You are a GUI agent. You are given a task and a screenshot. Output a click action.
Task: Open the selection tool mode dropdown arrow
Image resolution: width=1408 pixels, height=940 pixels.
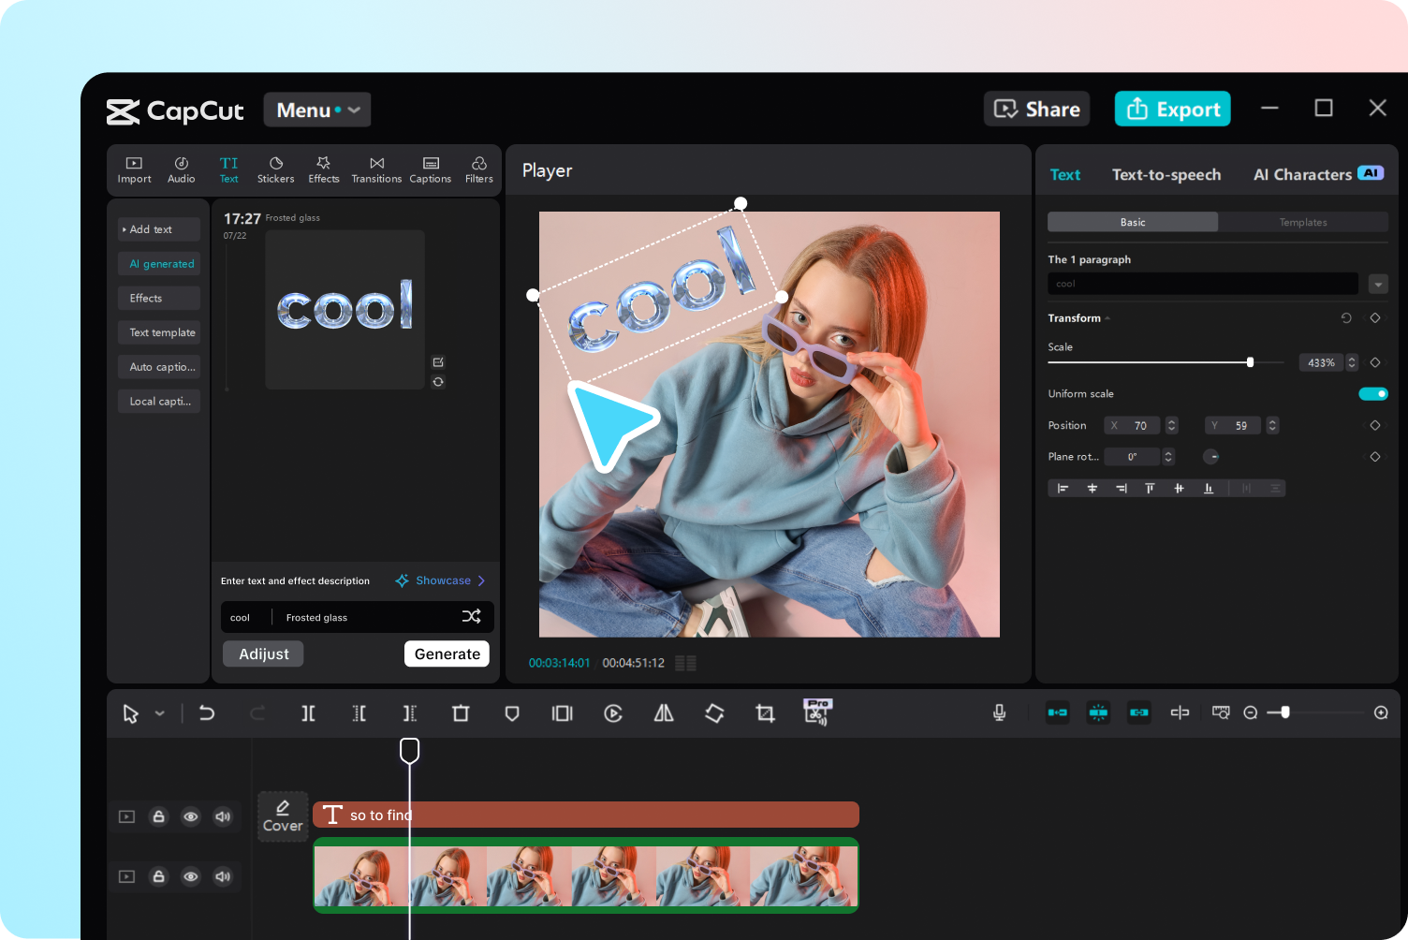coord(160,713)
